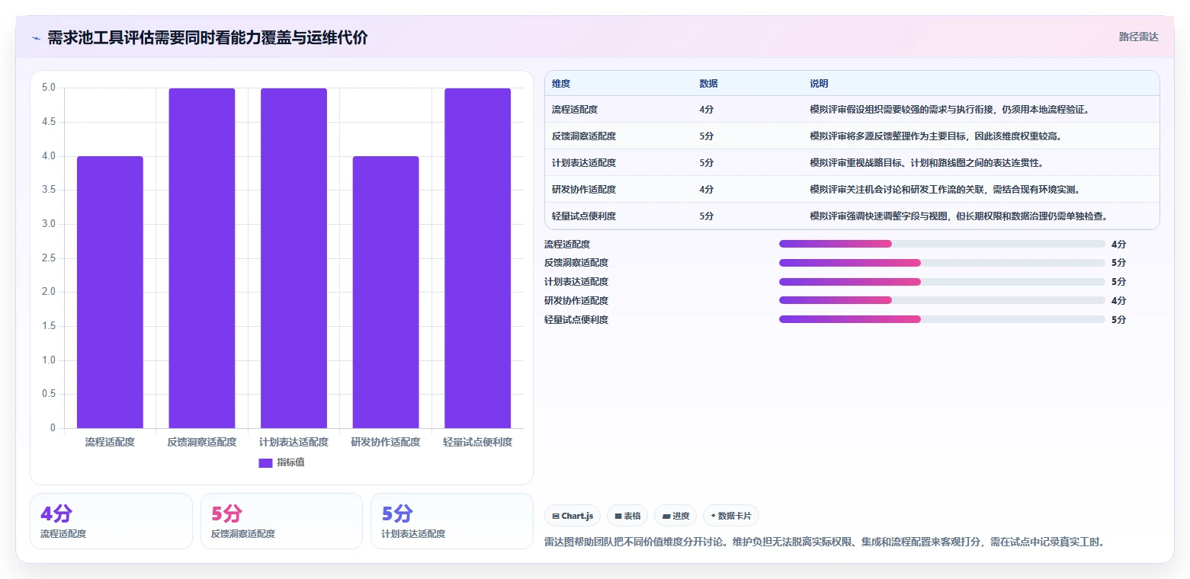1190x579 pixels.
Task: Click the description starting 模拟评审关注机会讨论
Action: [x=945, y=190]
